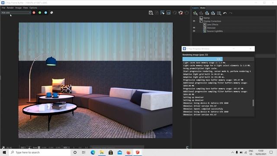277x156 pixels.
Task: Click the rendering progress bar
Action: [x=218, y=59]
